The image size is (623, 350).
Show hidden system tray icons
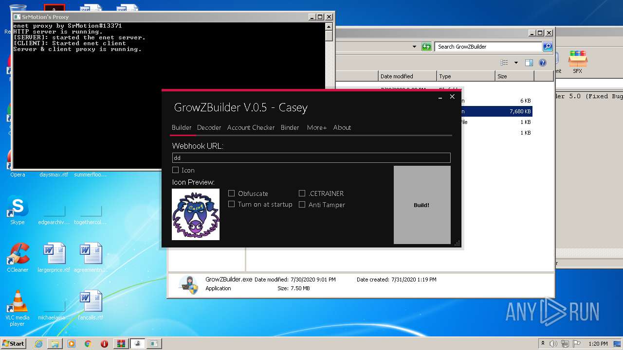point(543,344)
